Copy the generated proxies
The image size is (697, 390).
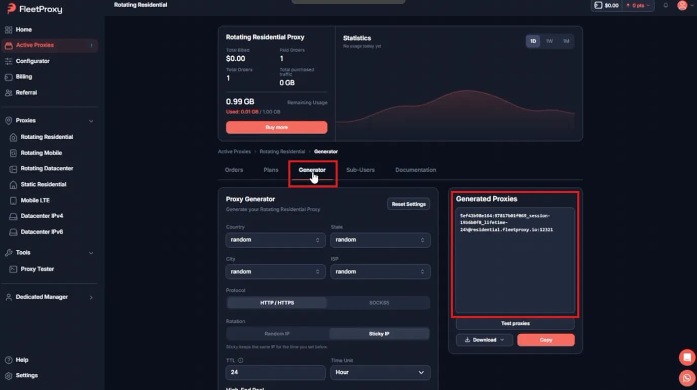[546, 340]
